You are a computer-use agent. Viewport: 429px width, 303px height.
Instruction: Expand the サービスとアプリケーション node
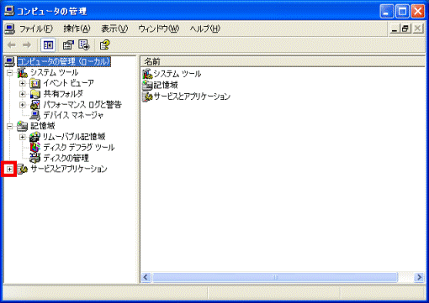[9, 169]
